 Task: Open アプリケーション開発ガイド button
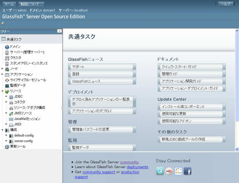191,81
